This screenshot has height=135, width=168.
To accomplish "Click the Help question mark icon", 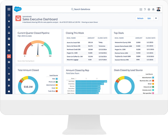I will [x=145, y=9].
